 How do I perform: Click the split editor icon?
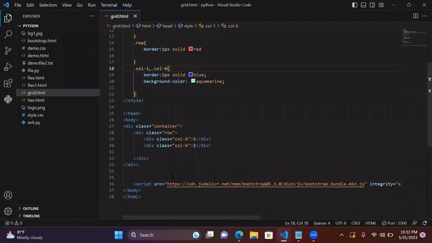(416, 16)
